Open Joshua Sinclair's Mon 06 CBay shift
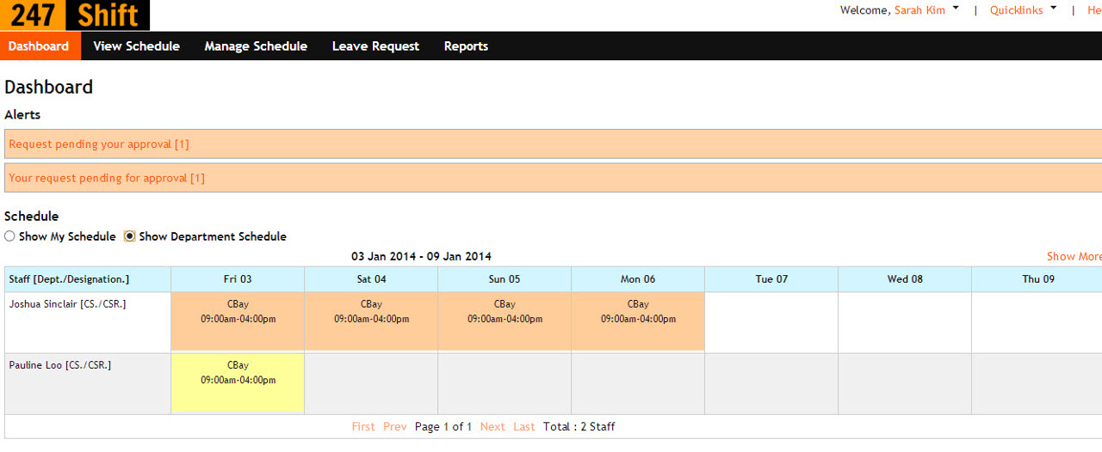 (x=638, y=322)
